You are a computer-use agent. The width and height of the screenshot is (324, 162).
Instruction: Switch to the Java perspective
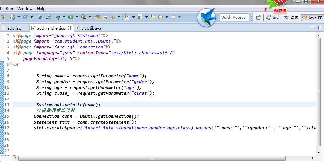(x=273, y=18)
